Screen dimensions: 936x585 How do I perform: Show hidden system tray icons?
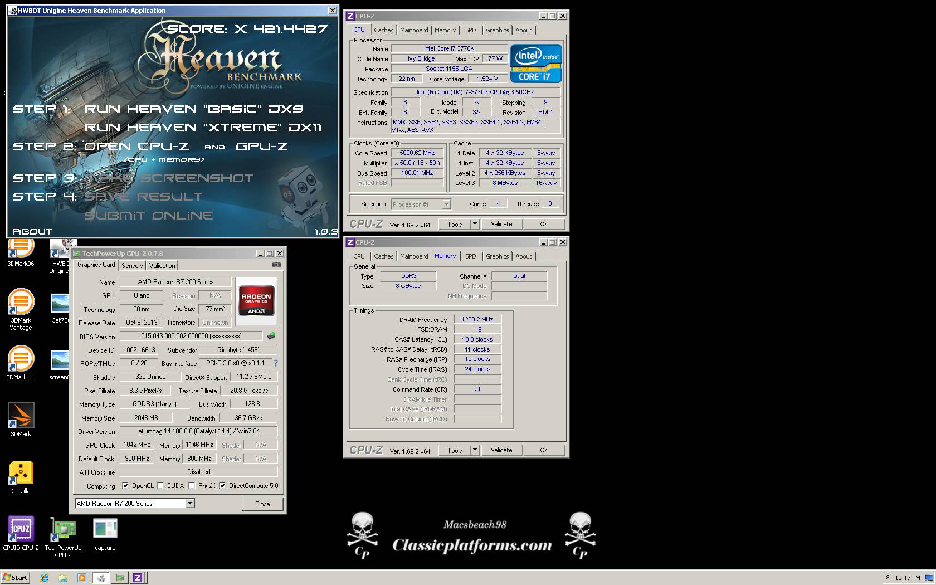[x=888, y=578]
